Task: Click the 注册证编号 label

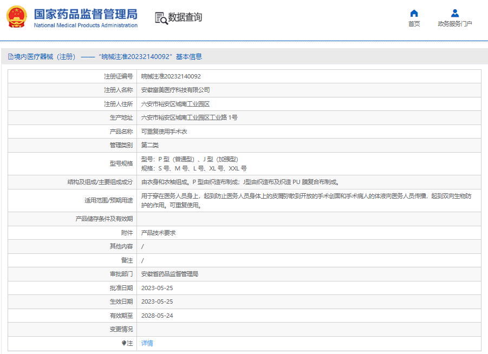Action: (x=118, y=76)
